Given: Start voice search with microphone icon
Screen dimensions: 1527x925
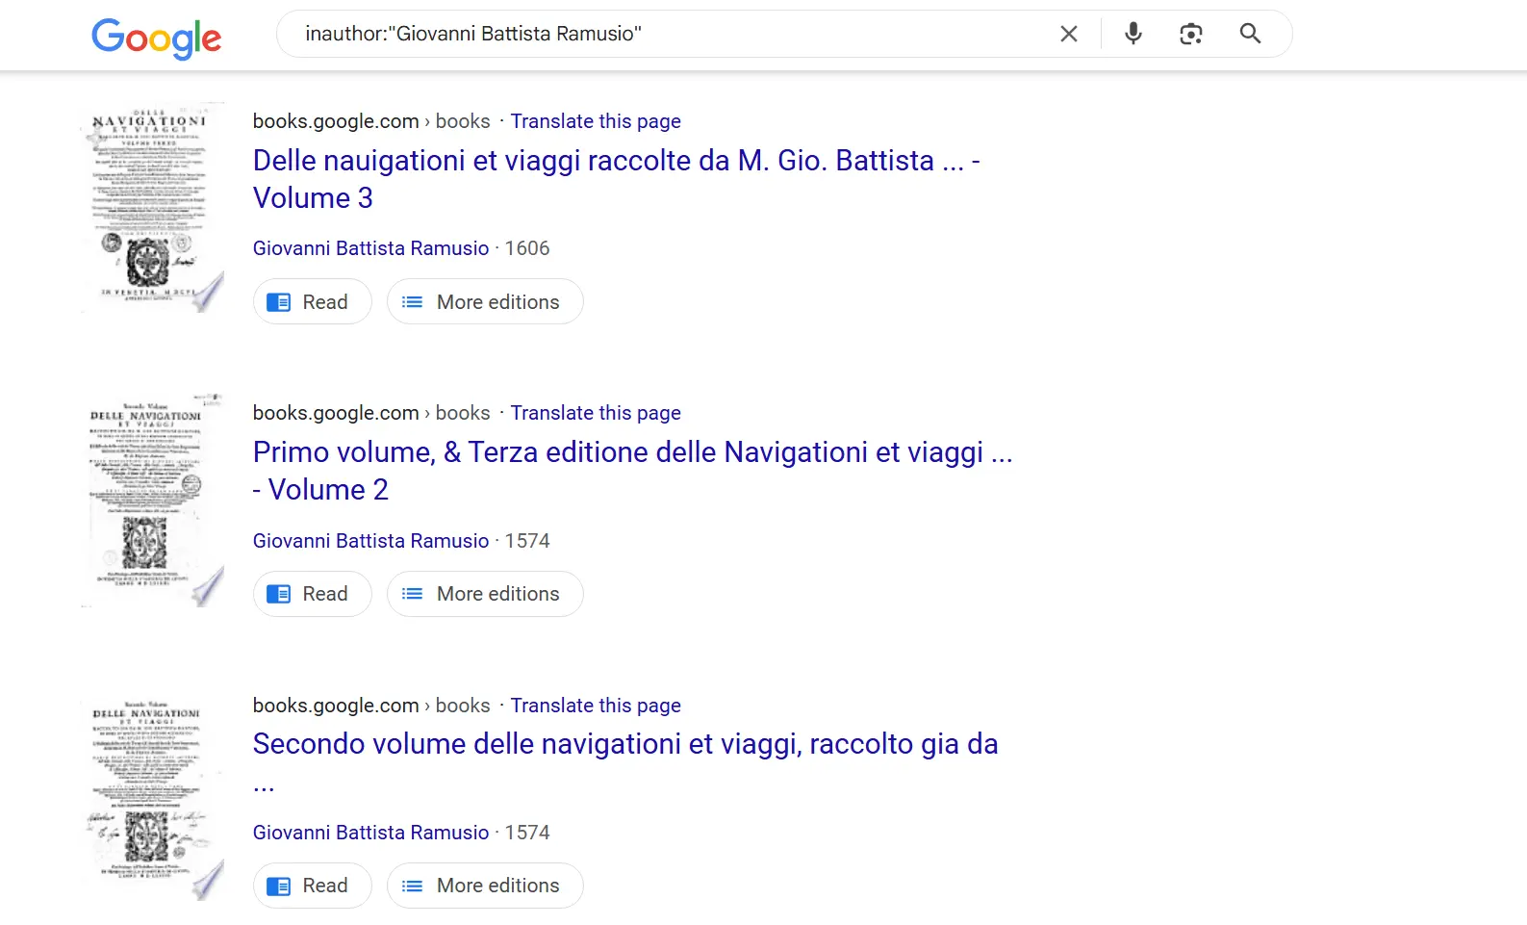Looking at the screenshot, I should click(1133, 34).
